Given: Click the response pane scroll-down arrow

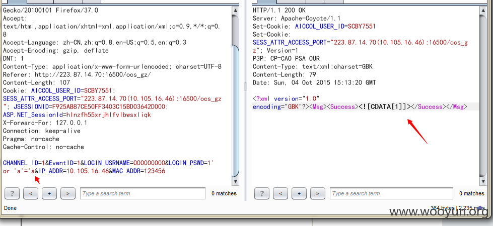Looking at the screenshot, I should click(484, 181).
